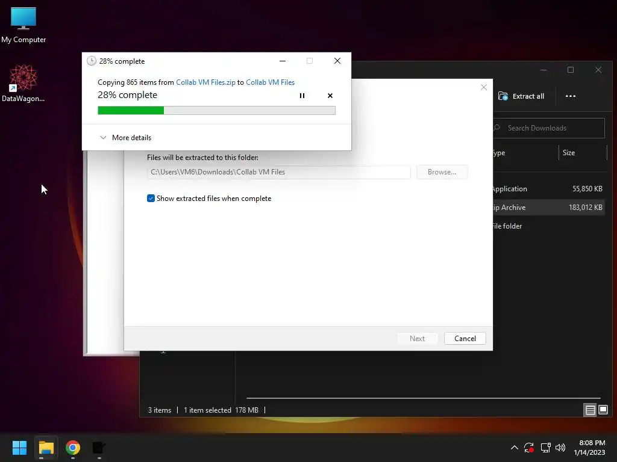
Task: Click the '1 item selected 178 MB' status text
Action: click(x=221, y=410)
